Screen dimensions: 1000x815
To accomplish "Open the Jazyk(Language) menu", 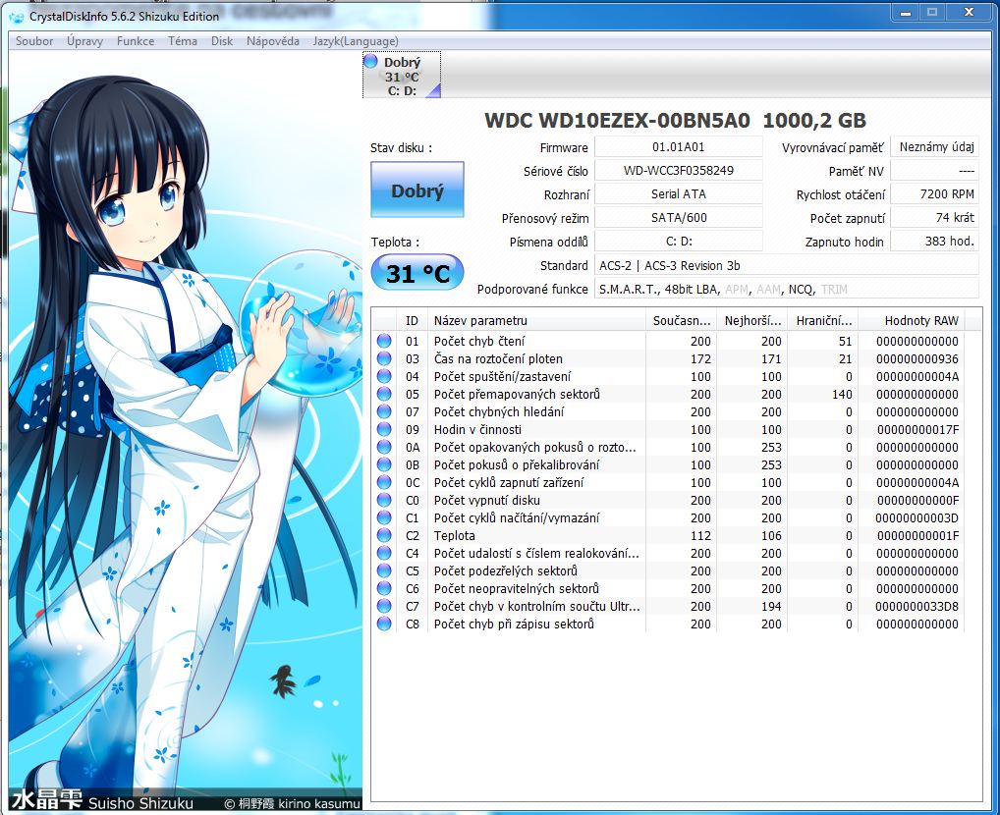I will (356, 41).
